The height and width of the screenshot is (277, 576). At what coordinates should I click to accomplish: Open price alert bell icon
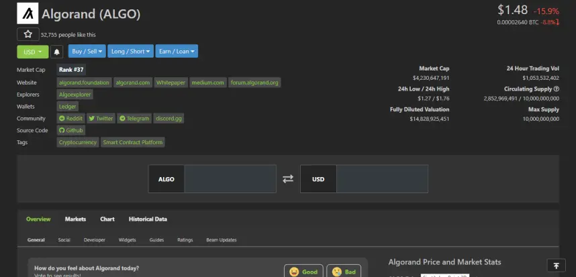click(x=56, y=52)
